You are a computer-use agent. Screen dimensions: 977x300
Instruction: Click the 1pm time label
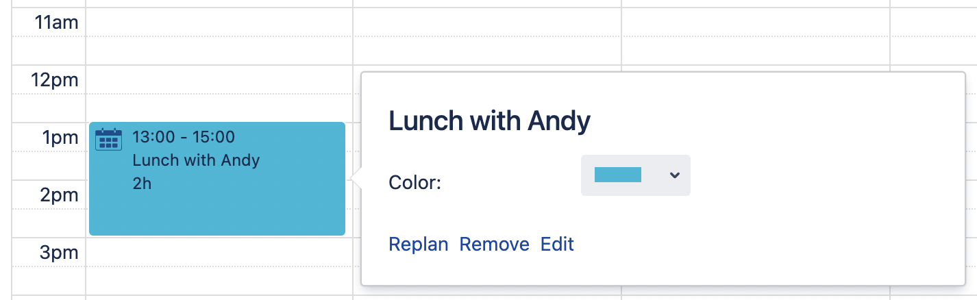60,138
